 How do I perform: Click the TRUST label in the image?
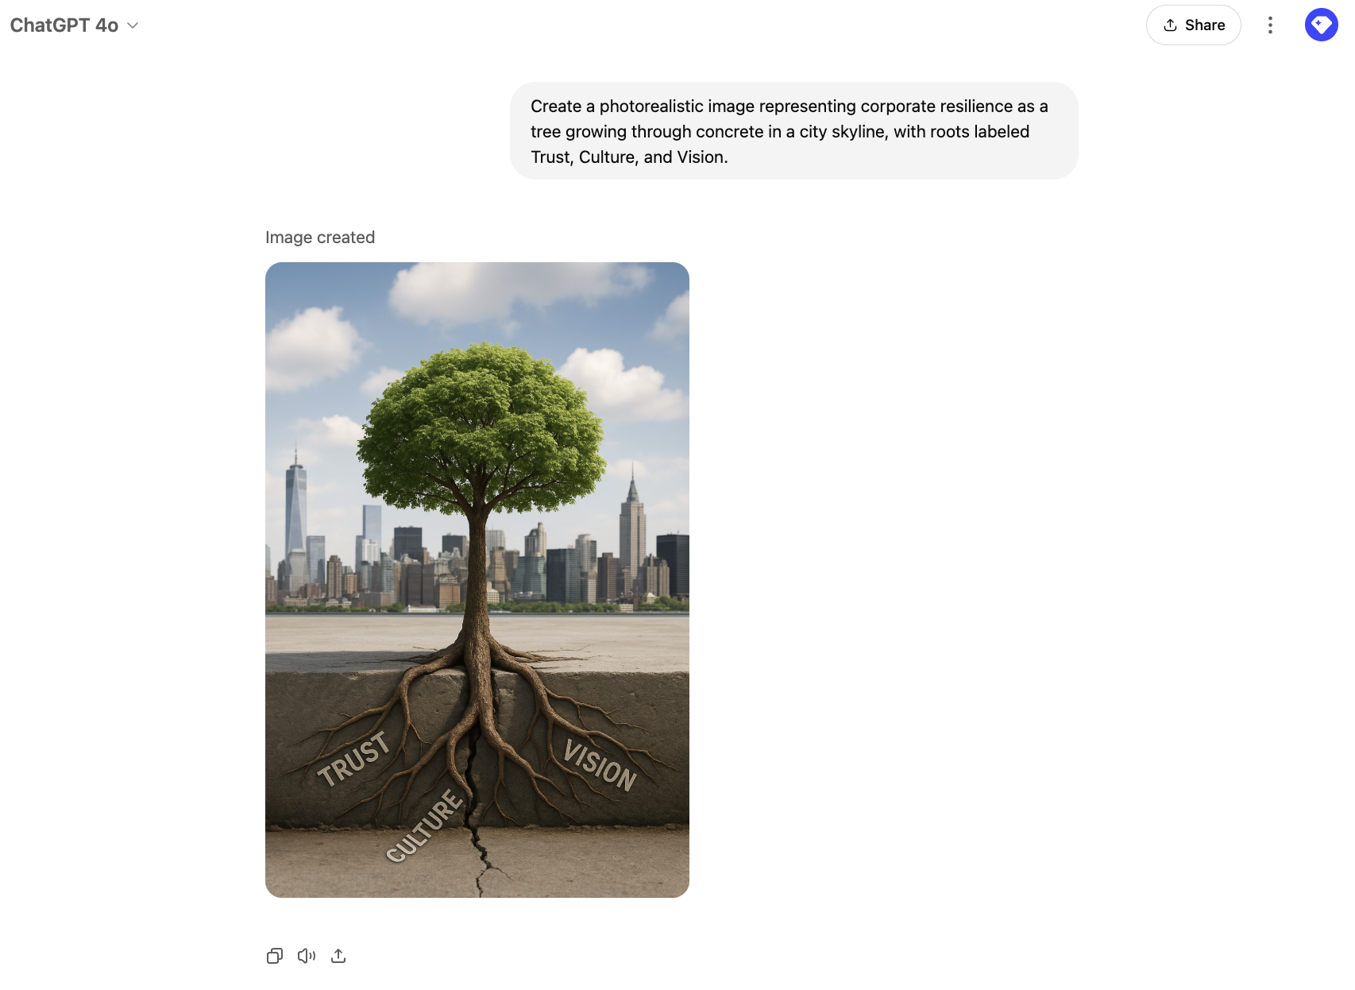click(x=354, y=759)
